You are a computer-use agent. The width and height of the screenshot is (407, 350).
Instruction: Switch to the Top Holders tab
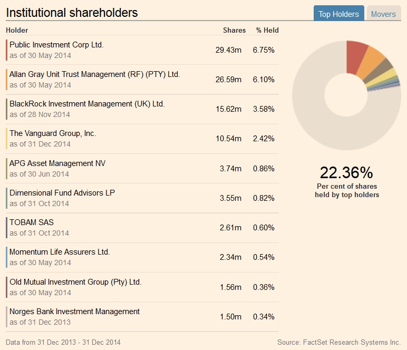(338, 14)
